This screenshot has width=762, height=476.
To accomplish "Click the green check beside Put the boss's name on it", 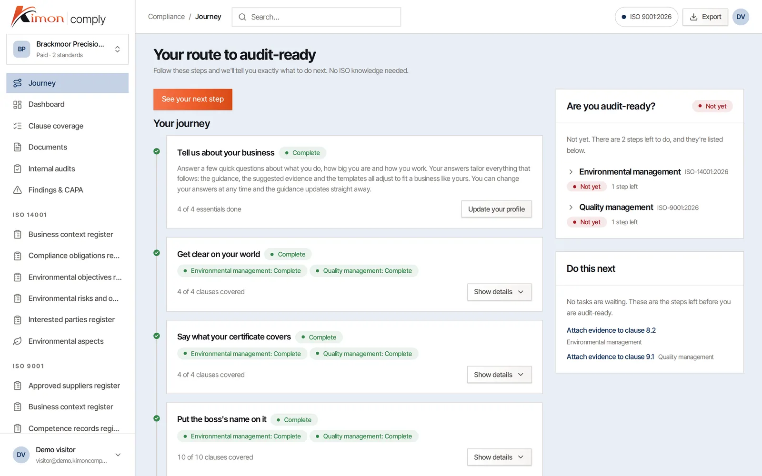I will pyautogui.click(x=157, y=418).
